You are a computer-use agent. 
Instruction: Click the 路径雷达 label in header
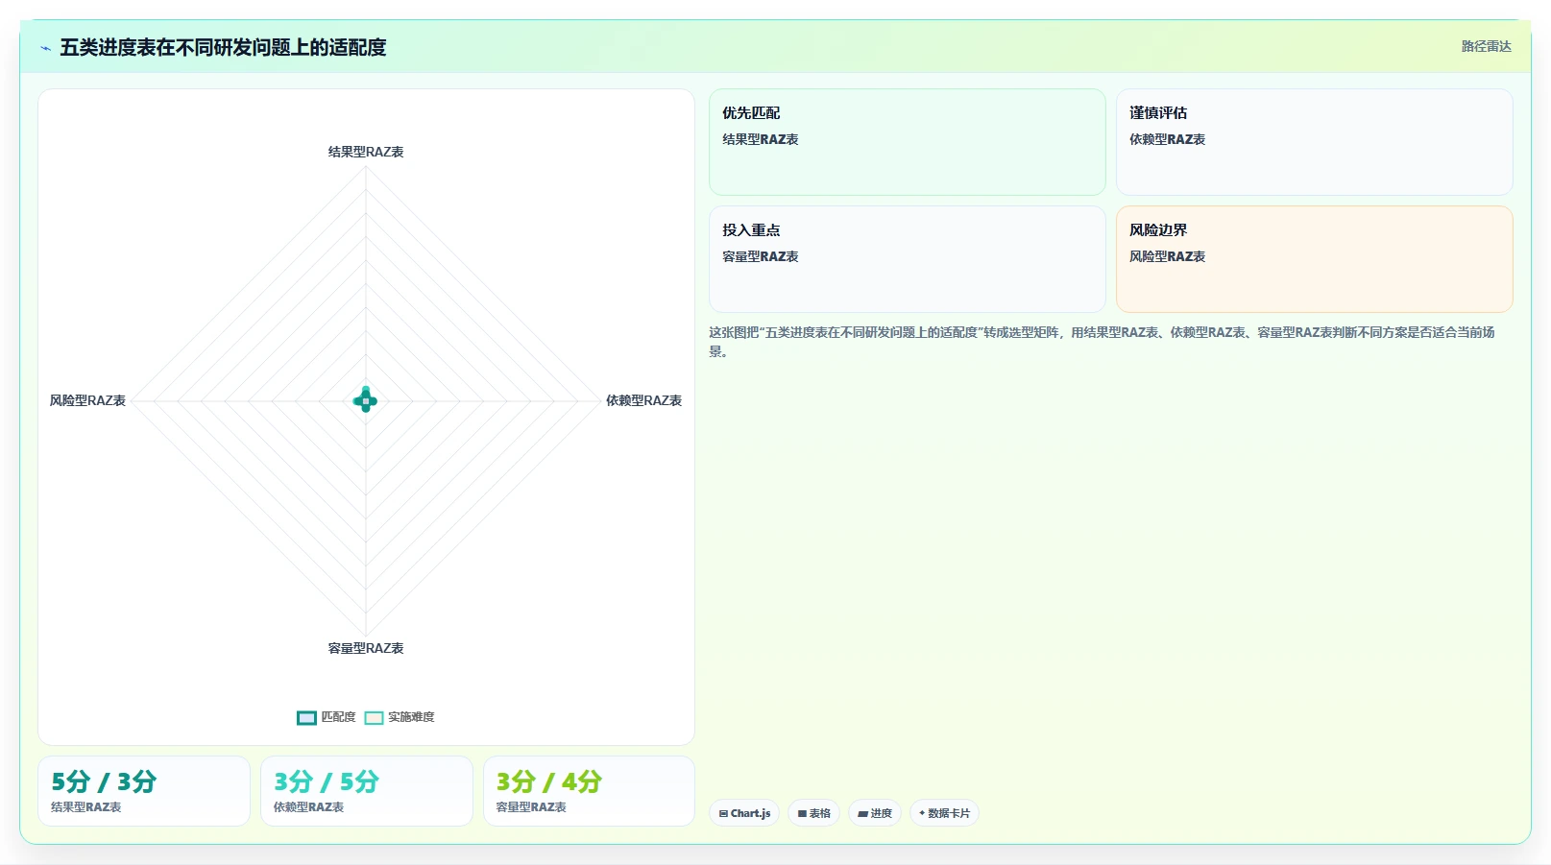click(x=1486, y=46)
